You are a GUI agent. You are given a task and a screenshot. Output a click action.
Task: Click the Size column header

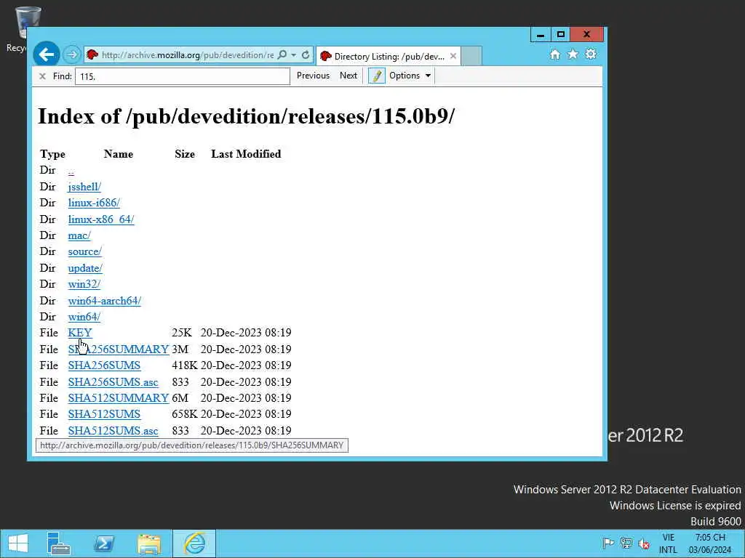(185, 154)
